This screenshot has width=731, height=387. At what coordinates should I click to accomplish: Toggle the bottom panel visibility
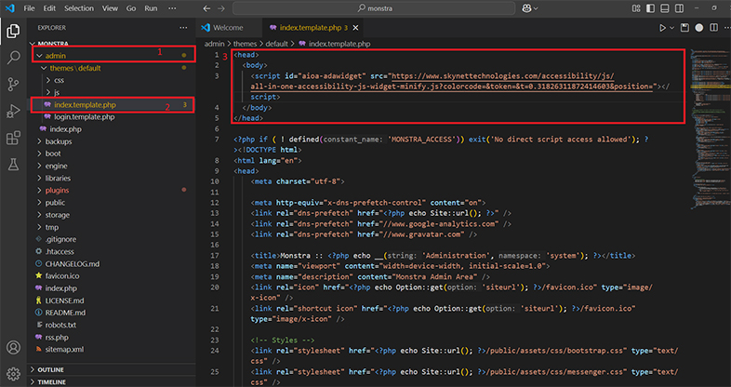pyautogui.click(x=665, y=8)
